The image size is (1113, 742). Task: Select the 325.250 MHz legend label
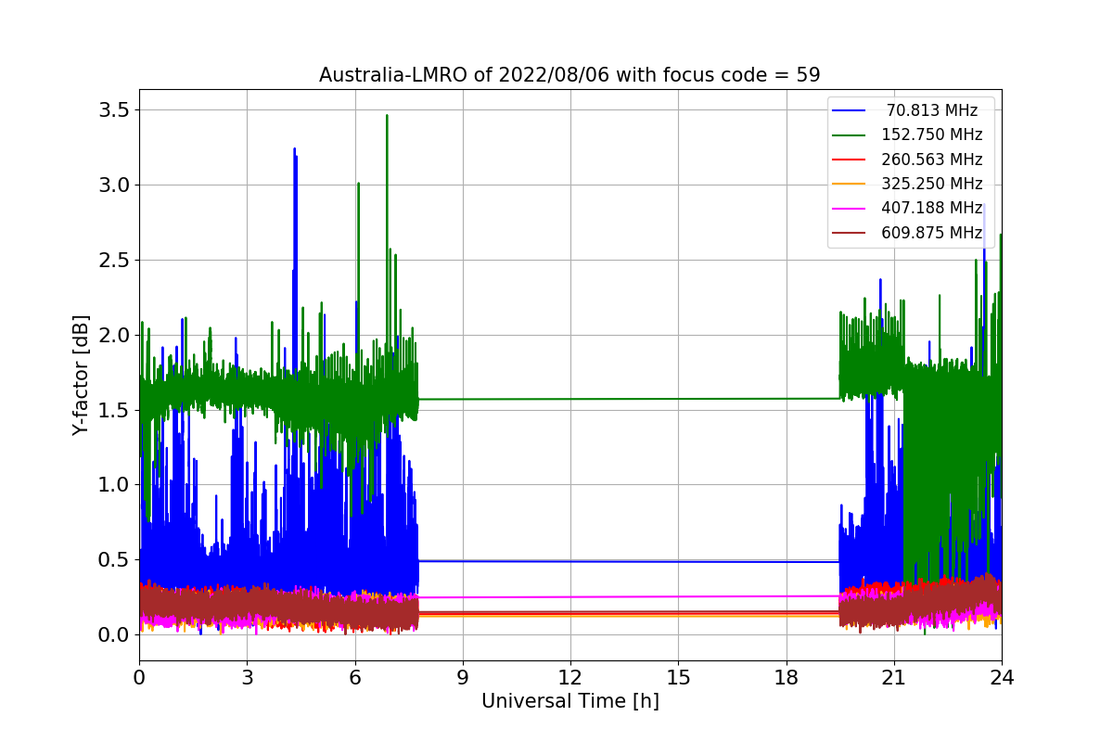(932, 184)
